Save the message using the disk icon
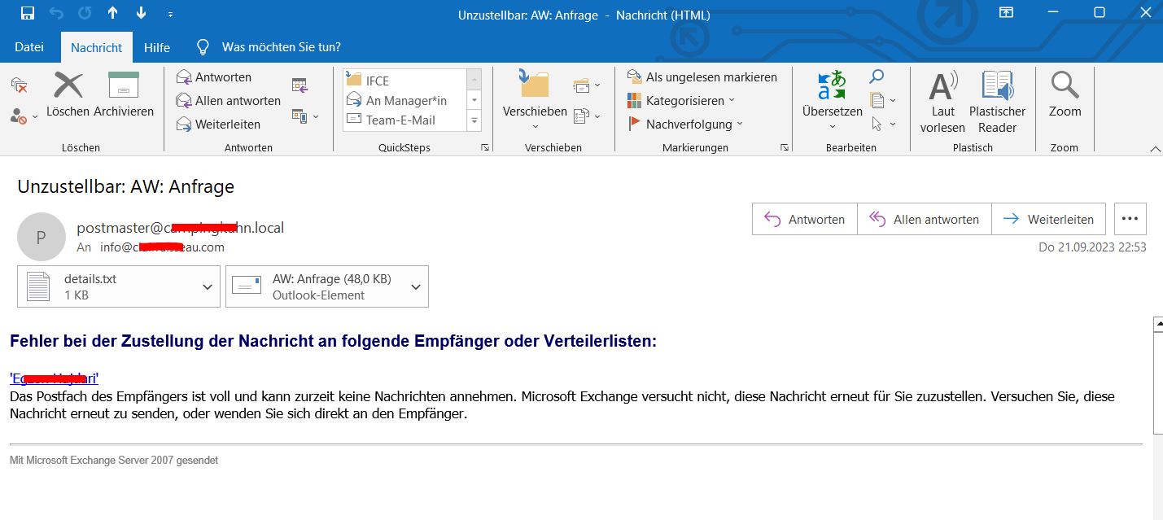The height and width of the screenshot is (520, 1163). pos(27,14)
